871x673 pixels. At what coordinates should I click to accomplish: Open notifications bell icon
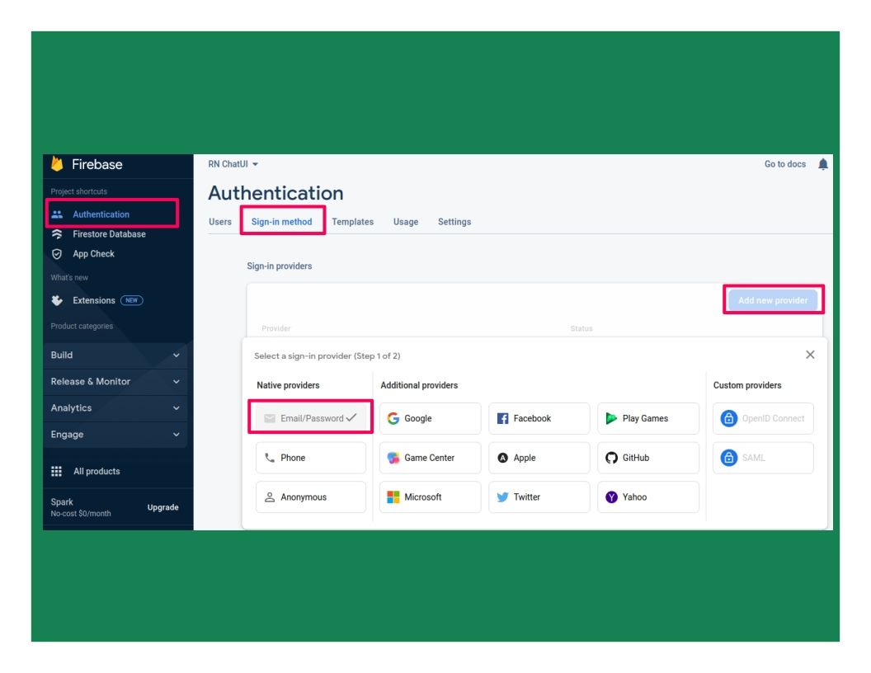pos(823,164)
